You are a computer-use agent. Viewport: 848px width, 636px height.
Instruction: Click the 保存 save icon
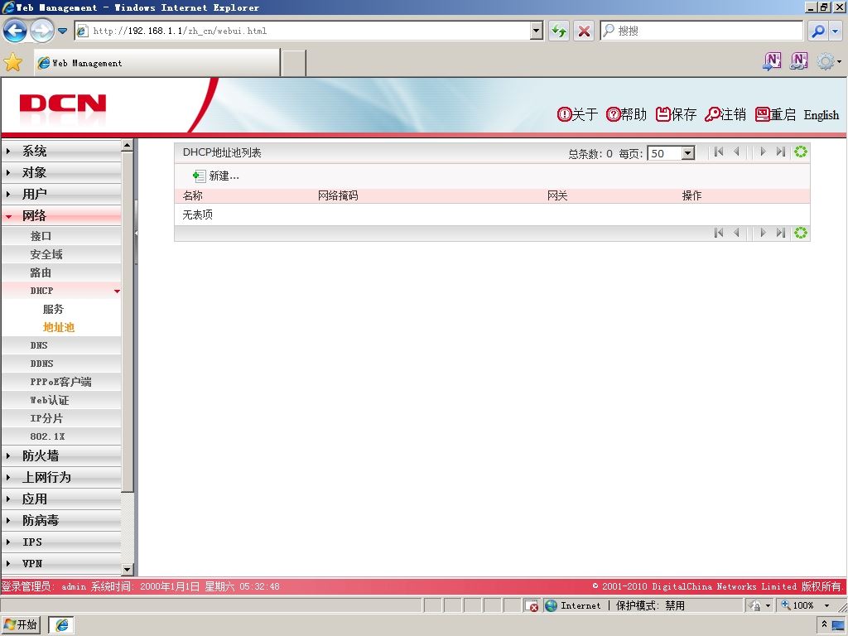(x=662, y=114)
